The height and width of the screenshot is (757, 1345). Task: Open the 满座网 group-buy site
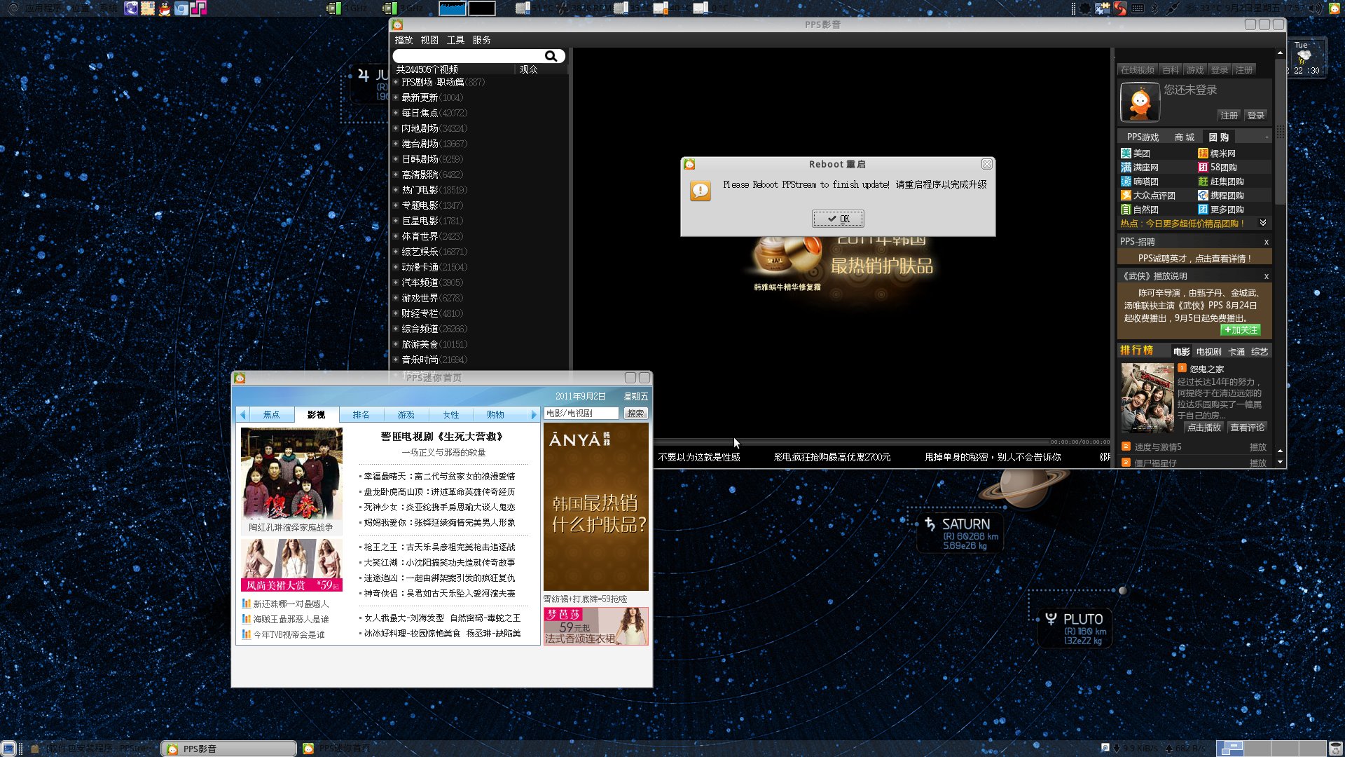coord(1140,168)
